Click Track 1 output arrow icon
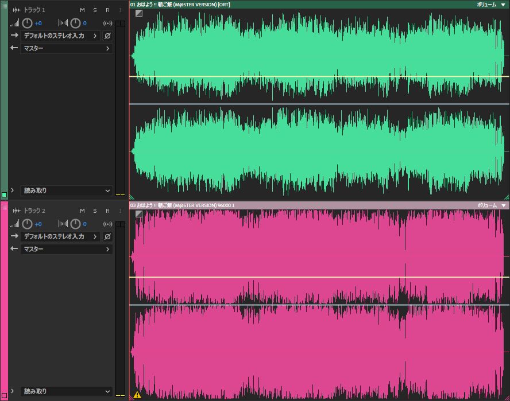The height and width of the screenshot is (401, 510). click(x=14, y=48)
